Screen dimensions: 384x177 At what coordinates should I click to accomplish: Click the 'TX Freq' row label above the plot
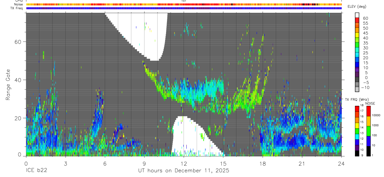[17, 8]
